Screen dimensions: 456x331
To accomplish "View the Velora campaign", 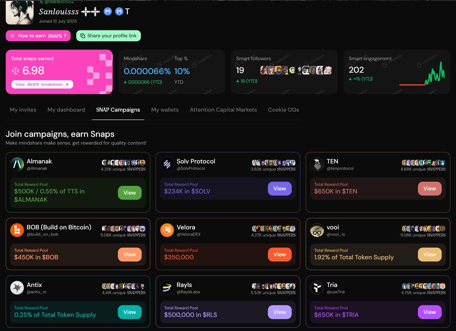I will 280,255.
